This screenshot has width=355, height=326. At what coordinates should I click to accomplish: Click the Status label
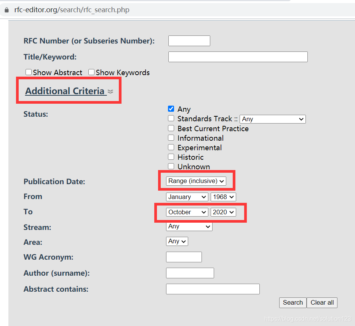click(36, 114)
